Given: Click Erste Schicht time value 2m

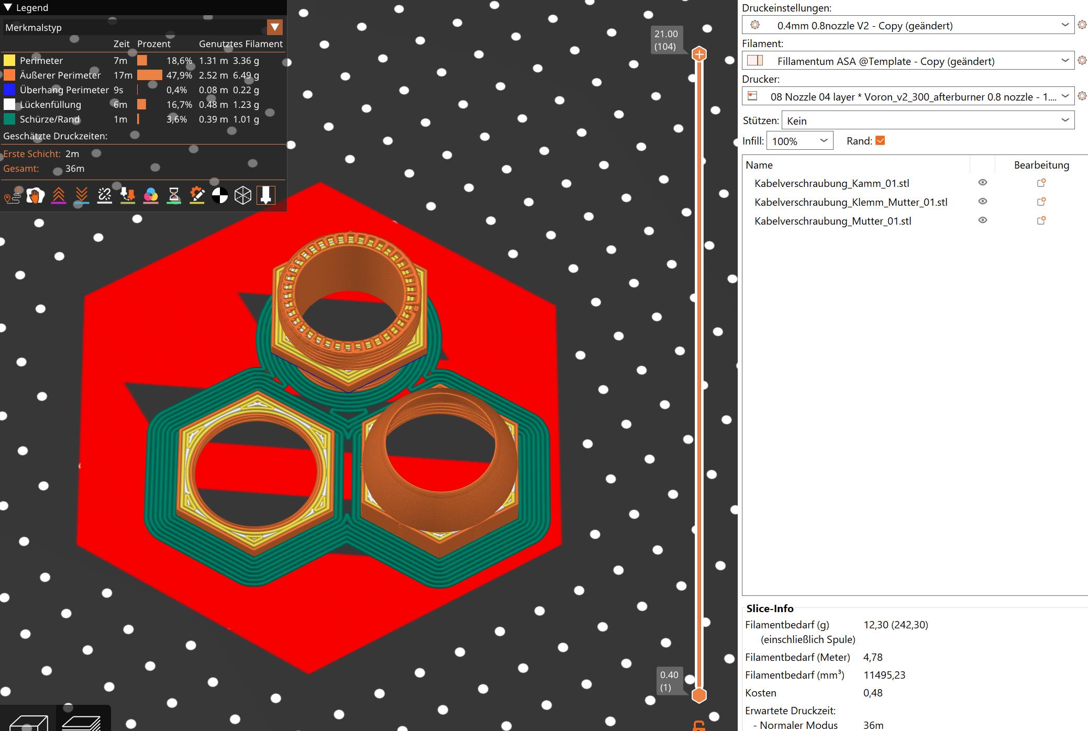Looking at the screenshot, I should pos(72,154).
